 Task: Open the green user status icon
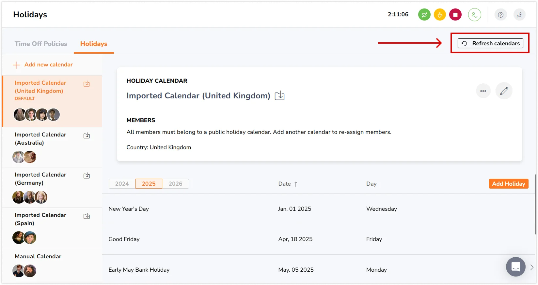474,15
